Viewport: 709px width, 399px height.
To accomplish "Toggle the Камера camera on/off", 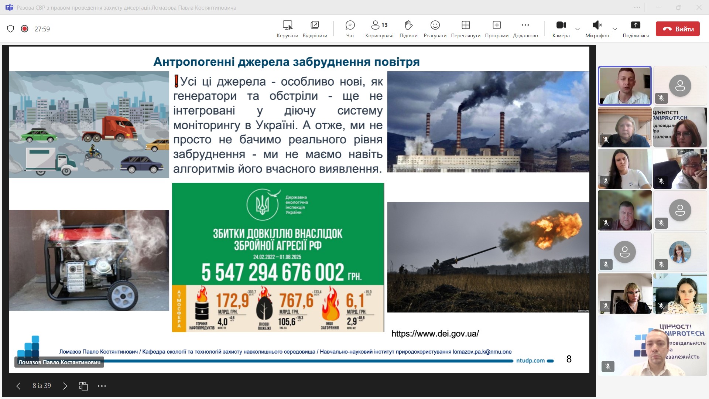I will [x=561, y=29].
